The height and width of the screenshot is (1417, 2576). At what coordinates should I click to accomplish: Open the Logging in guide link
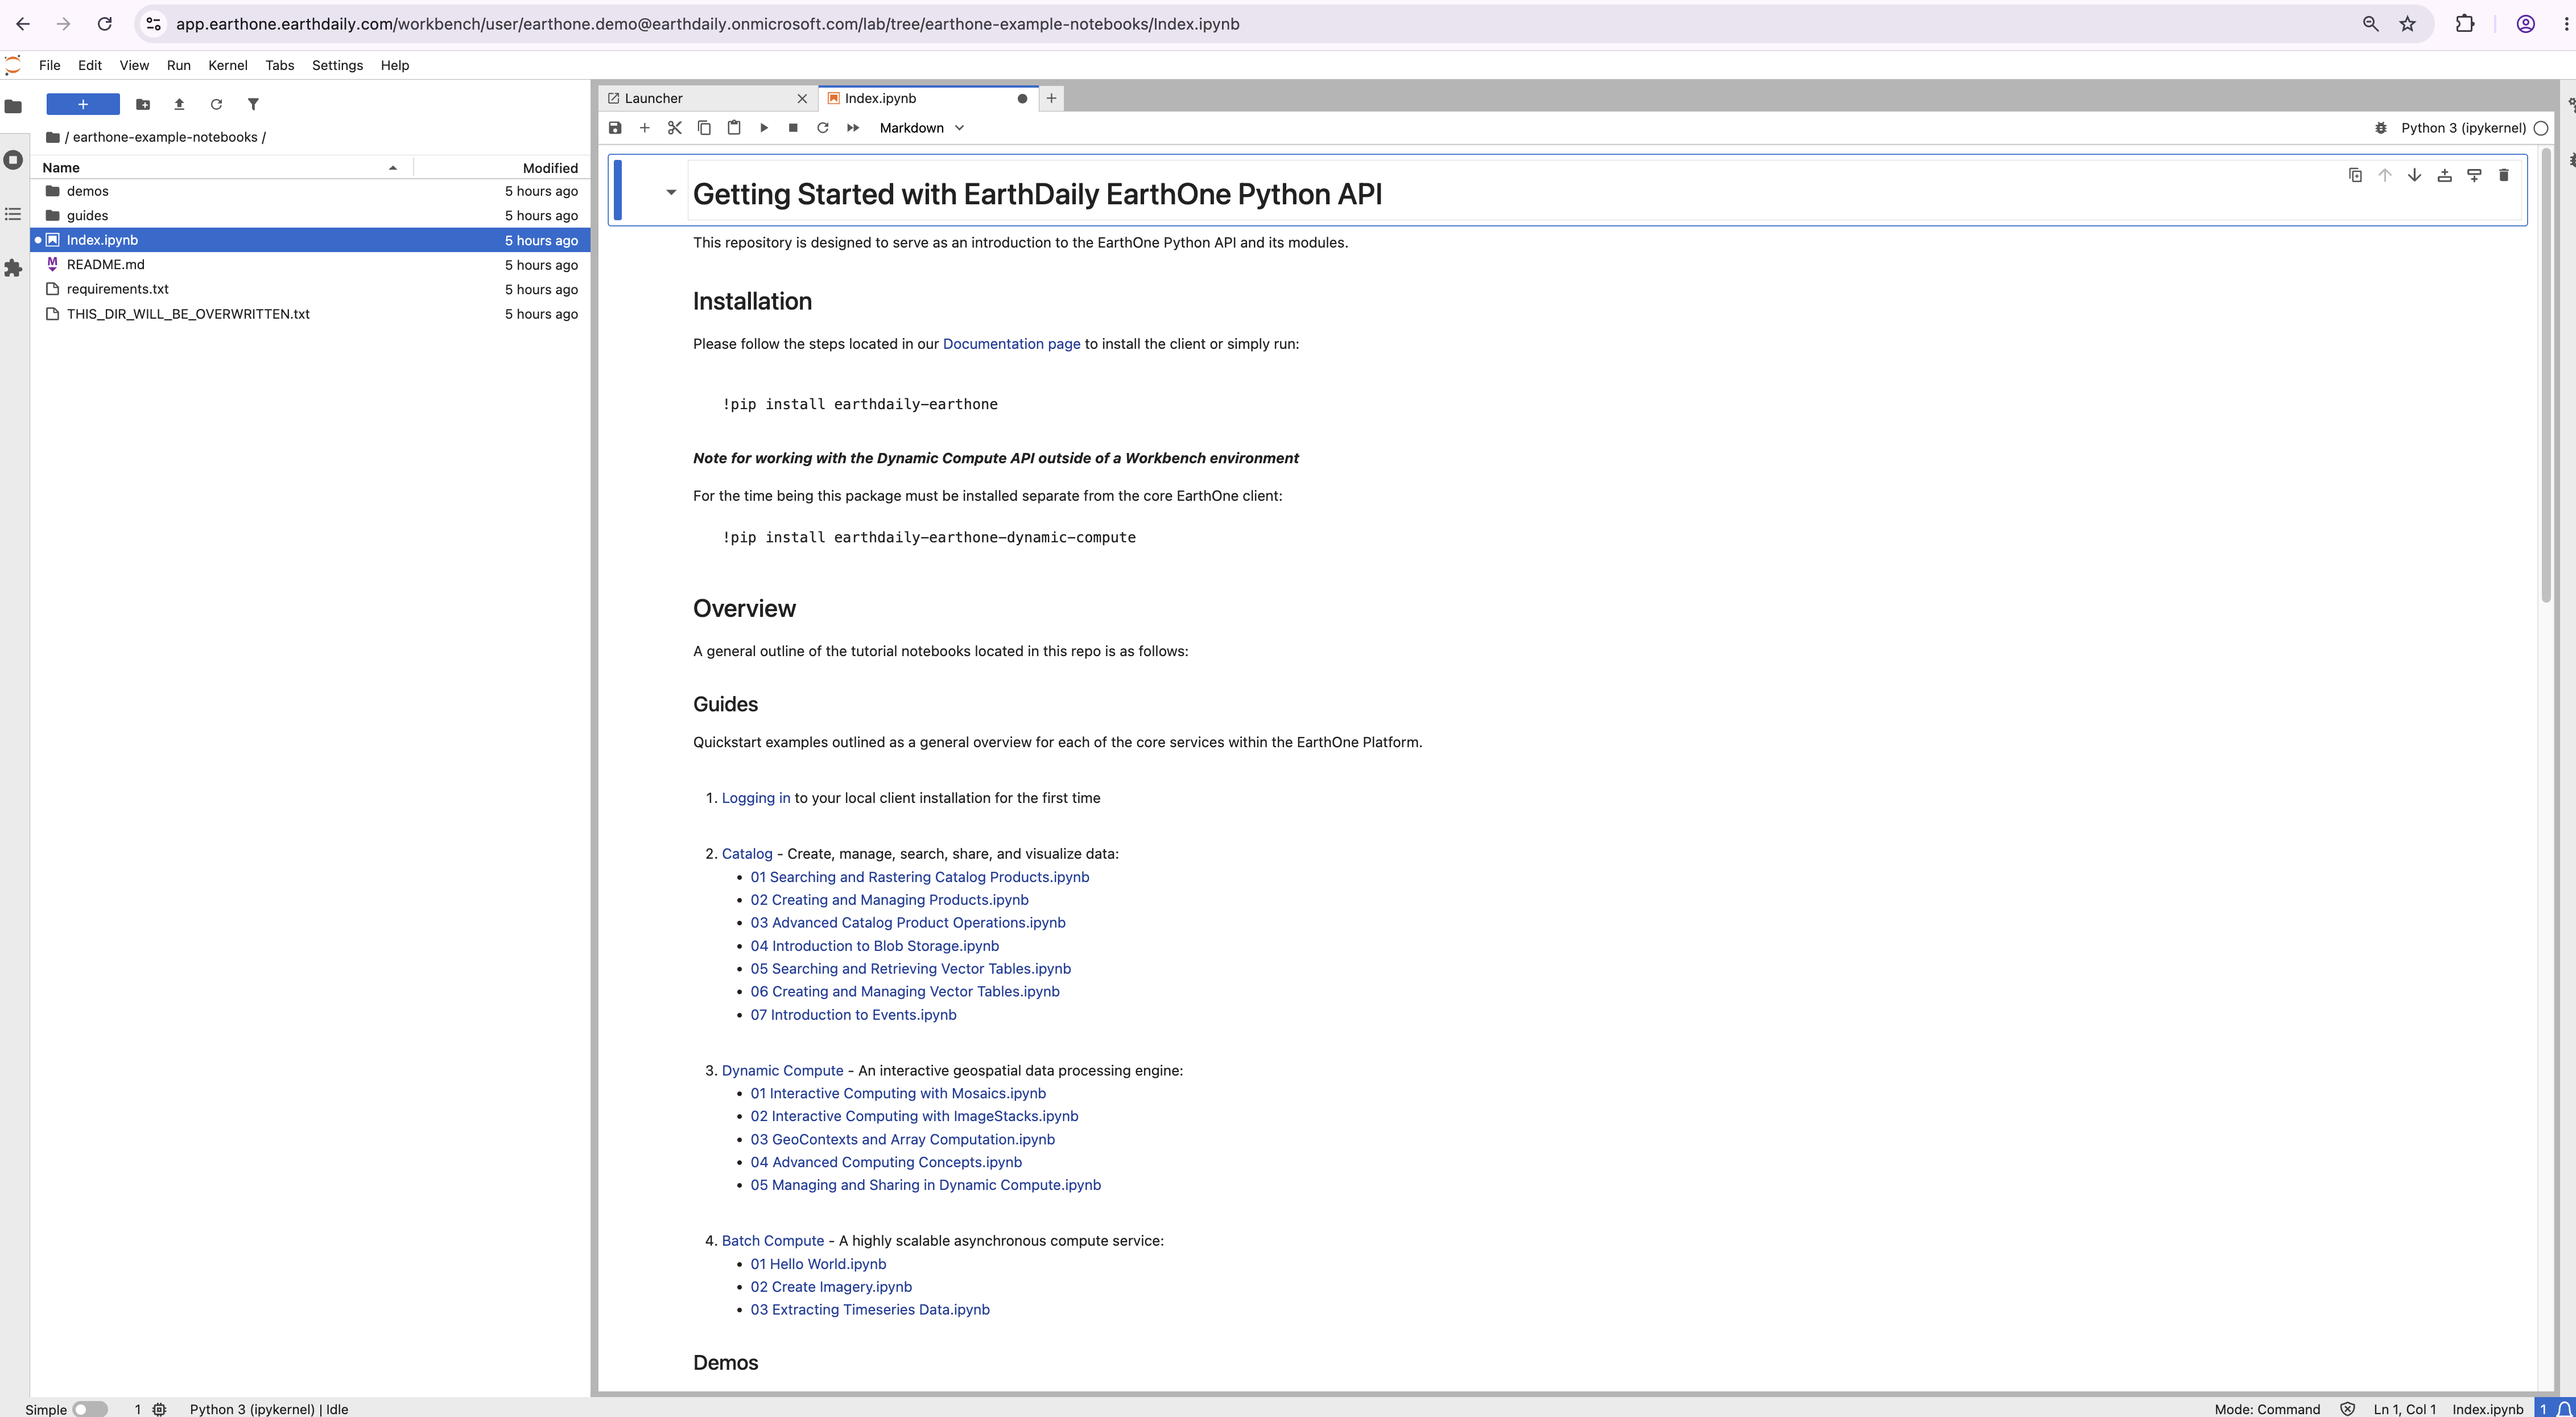(x=756, y=798)
